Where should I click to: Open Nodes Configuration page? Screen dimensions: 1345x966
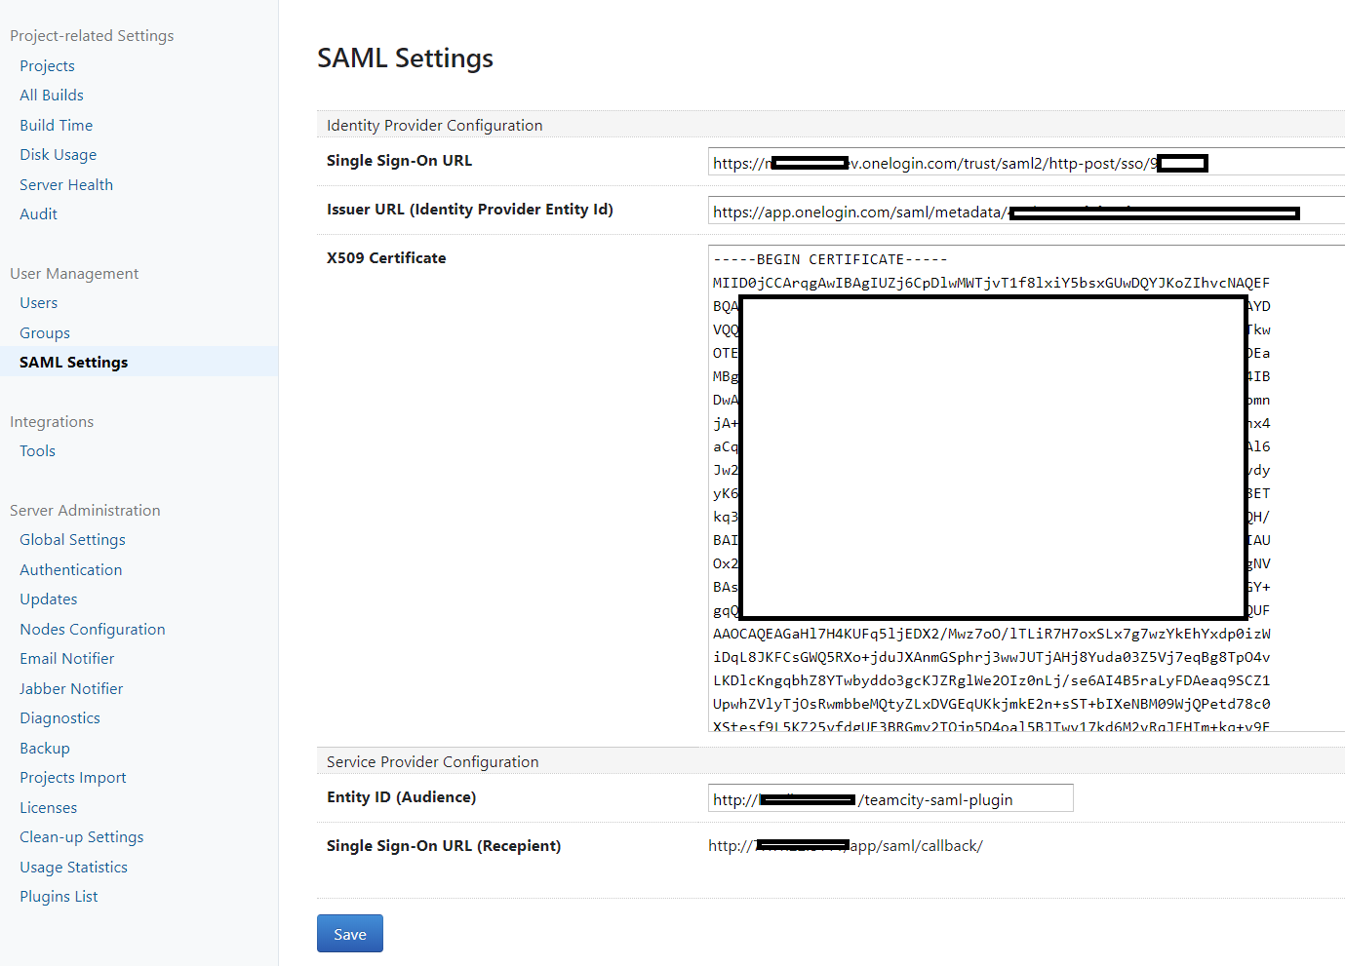click(93, 630)
